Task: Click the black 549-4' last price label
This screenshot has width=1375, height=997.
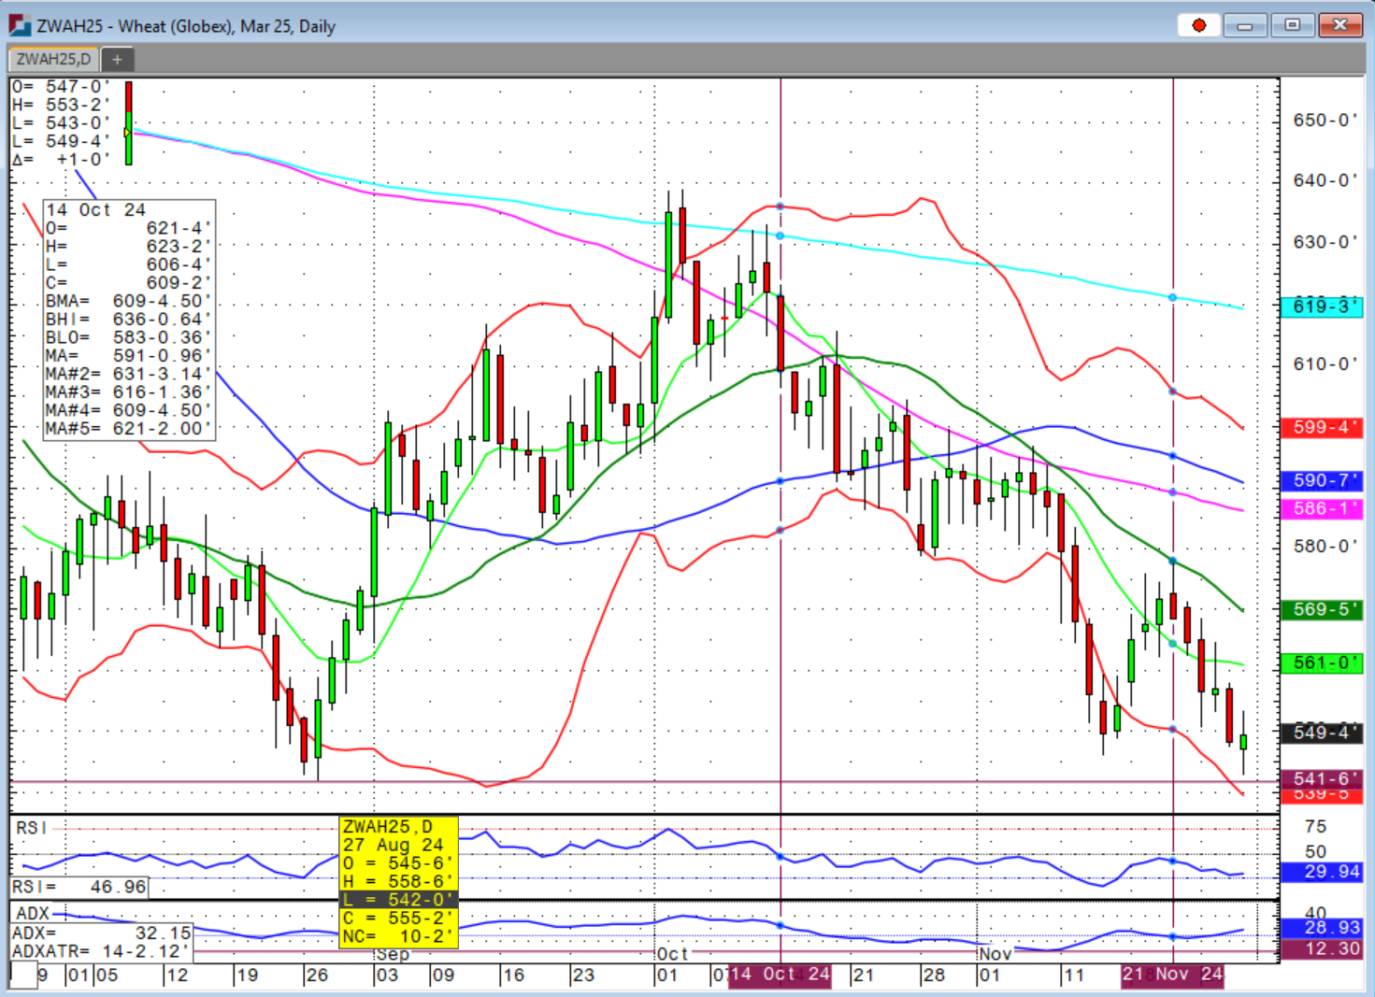Action: coord(1322,733)
